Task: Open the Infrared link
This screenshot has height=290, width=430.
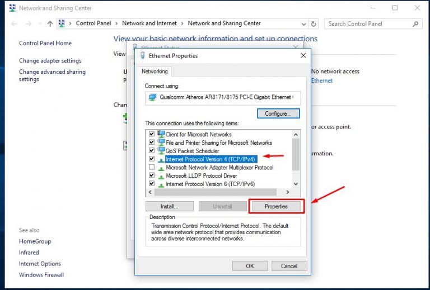Action: point(29,252)
